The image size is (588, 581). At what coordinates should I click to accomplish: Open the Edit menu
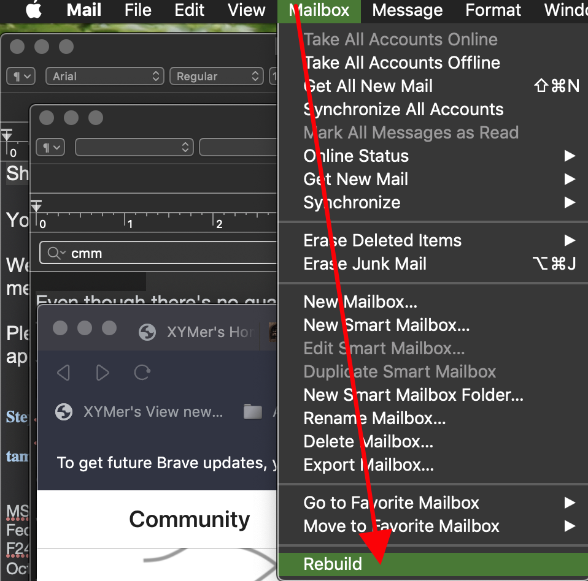pyautogui.click(x=190, y=10)
